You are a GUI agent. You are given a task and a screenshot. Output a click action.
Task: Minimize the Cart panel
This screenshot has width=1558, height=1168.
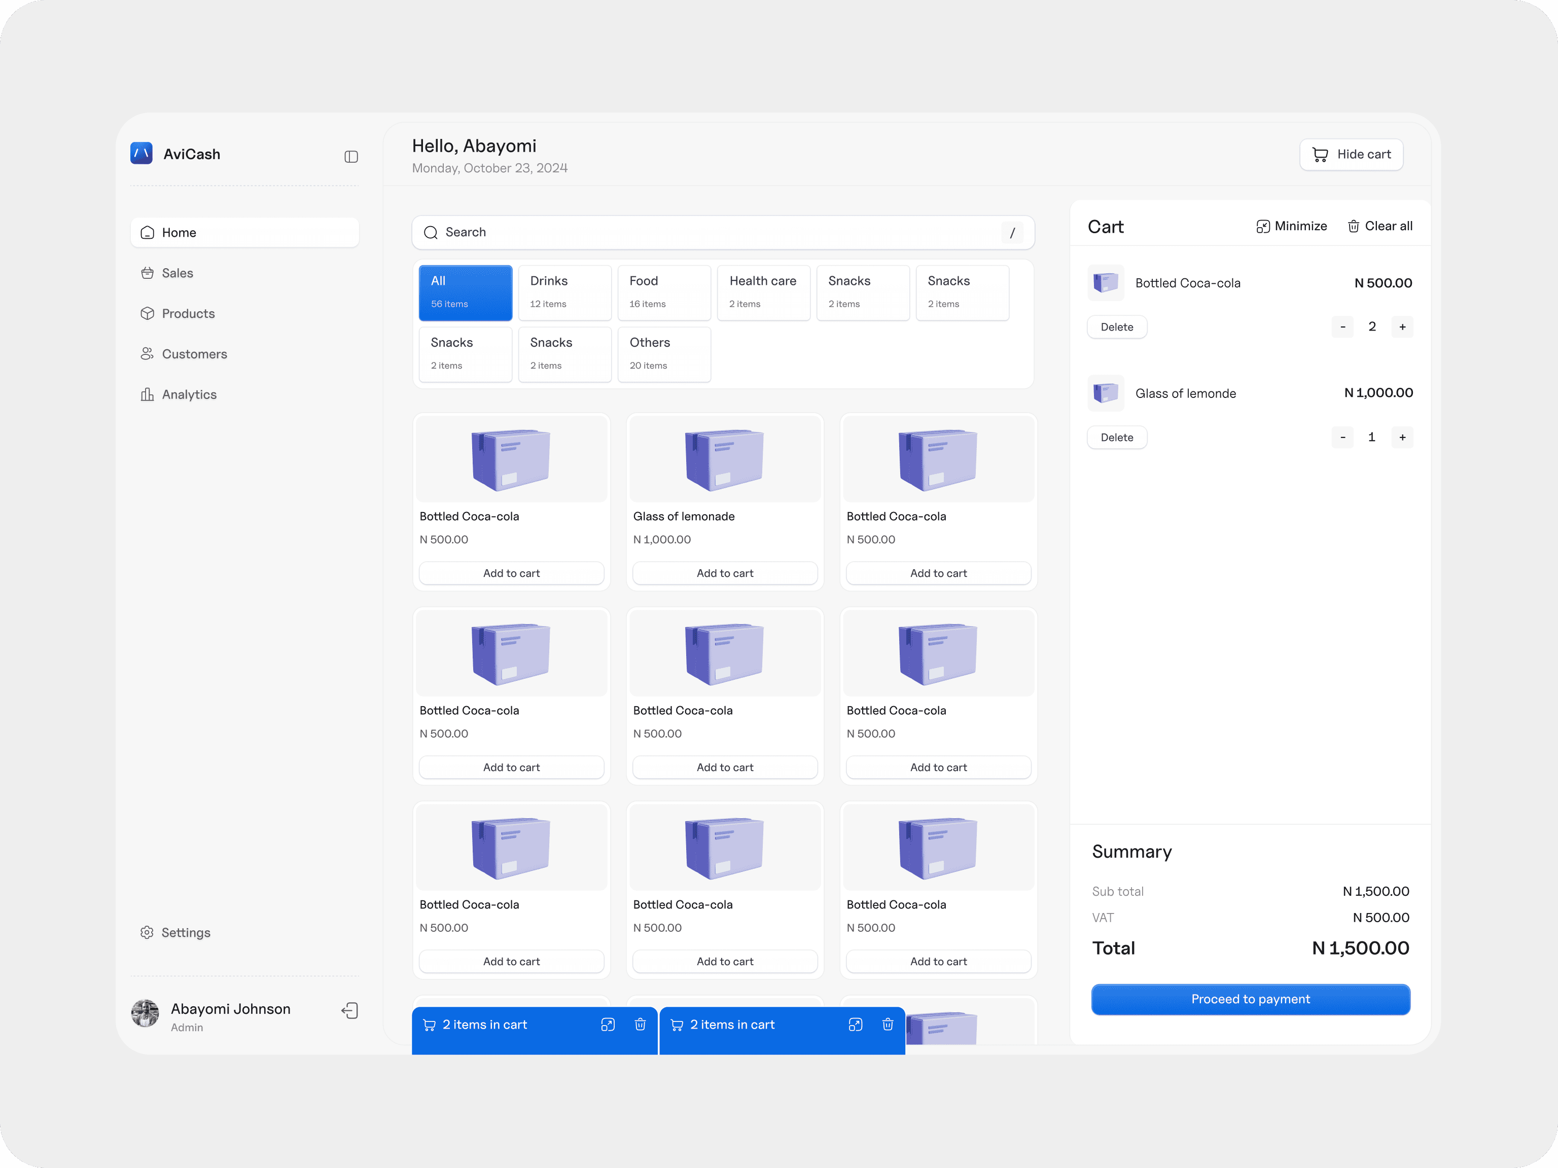[1291, 226]
